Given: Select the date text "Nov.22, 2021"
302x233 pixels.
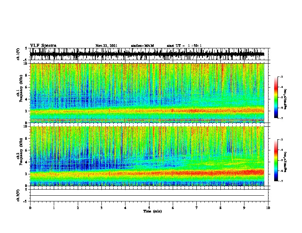Looking at the screenshot, I should pyautogui.click(x=106, y=46).
